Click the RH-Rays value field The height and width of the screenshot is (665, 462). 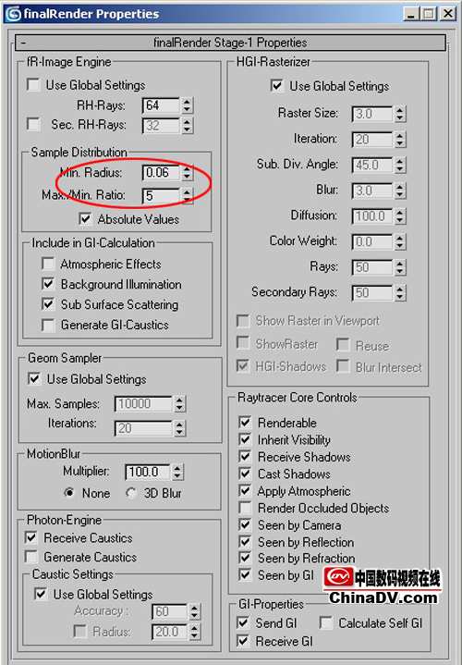tap(161, 105)
